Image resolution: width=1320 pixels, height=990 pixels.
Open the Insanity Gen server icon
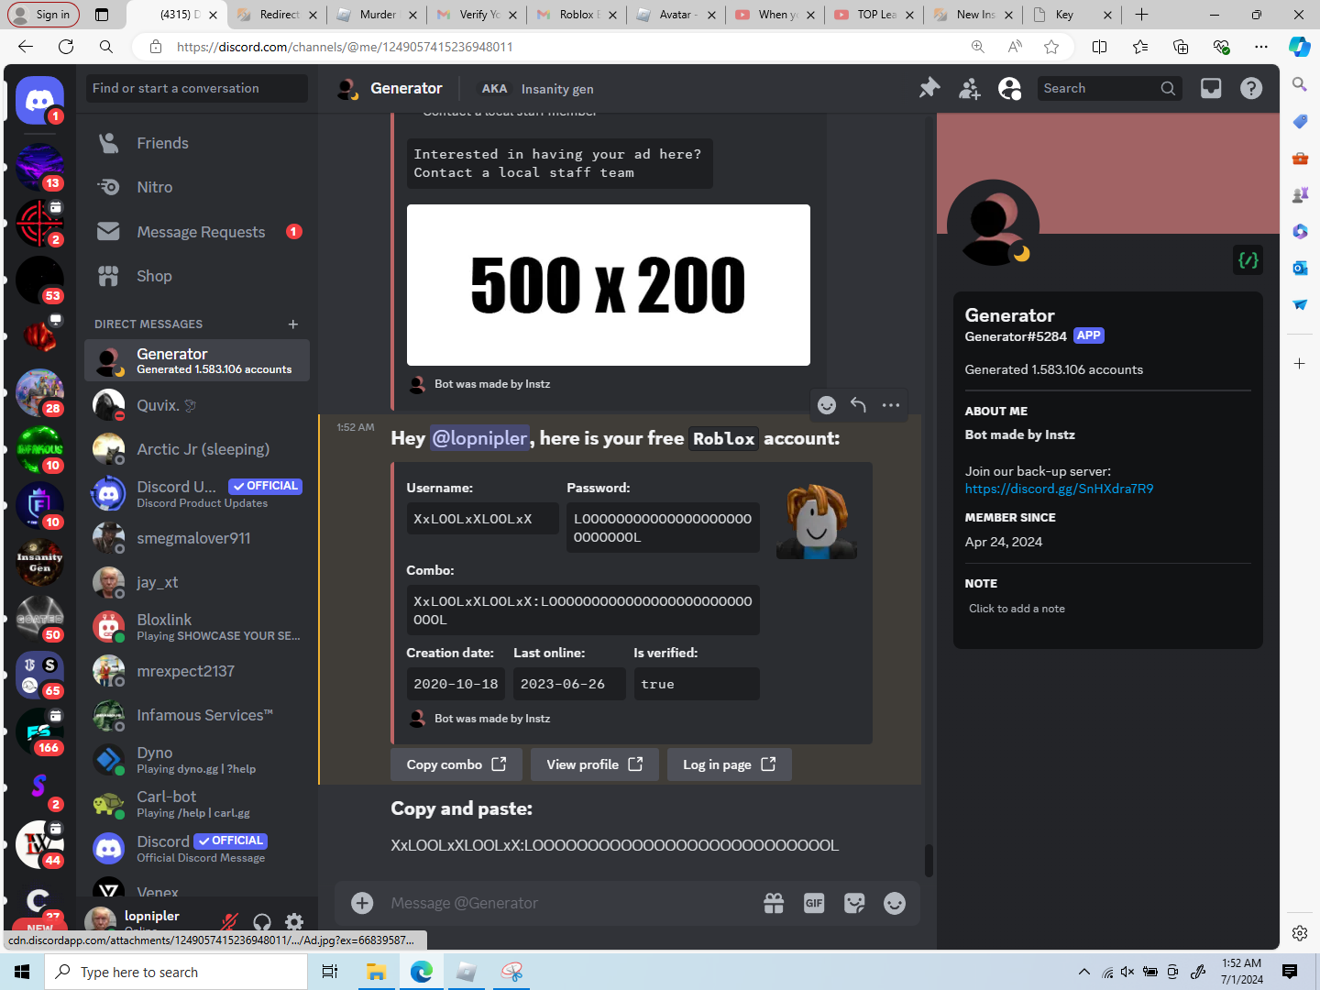39,562
